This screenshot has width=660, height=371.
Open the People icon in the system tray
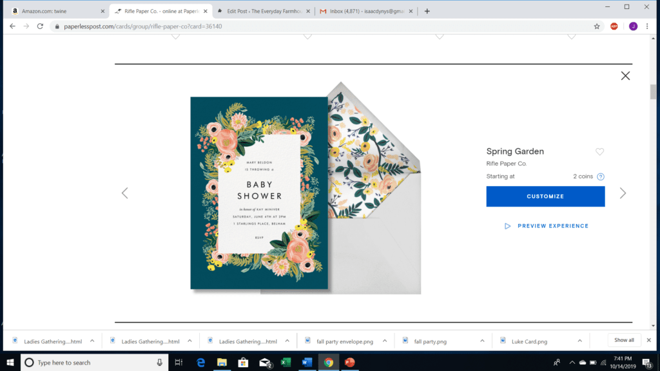tap(557, 362)
